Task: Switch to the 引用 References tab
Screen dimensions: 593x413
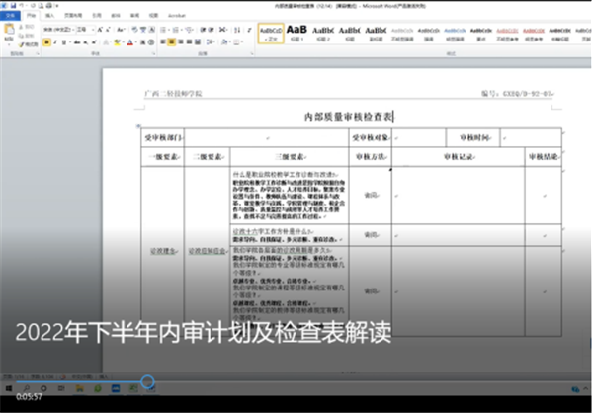Action: coord(97,16)
